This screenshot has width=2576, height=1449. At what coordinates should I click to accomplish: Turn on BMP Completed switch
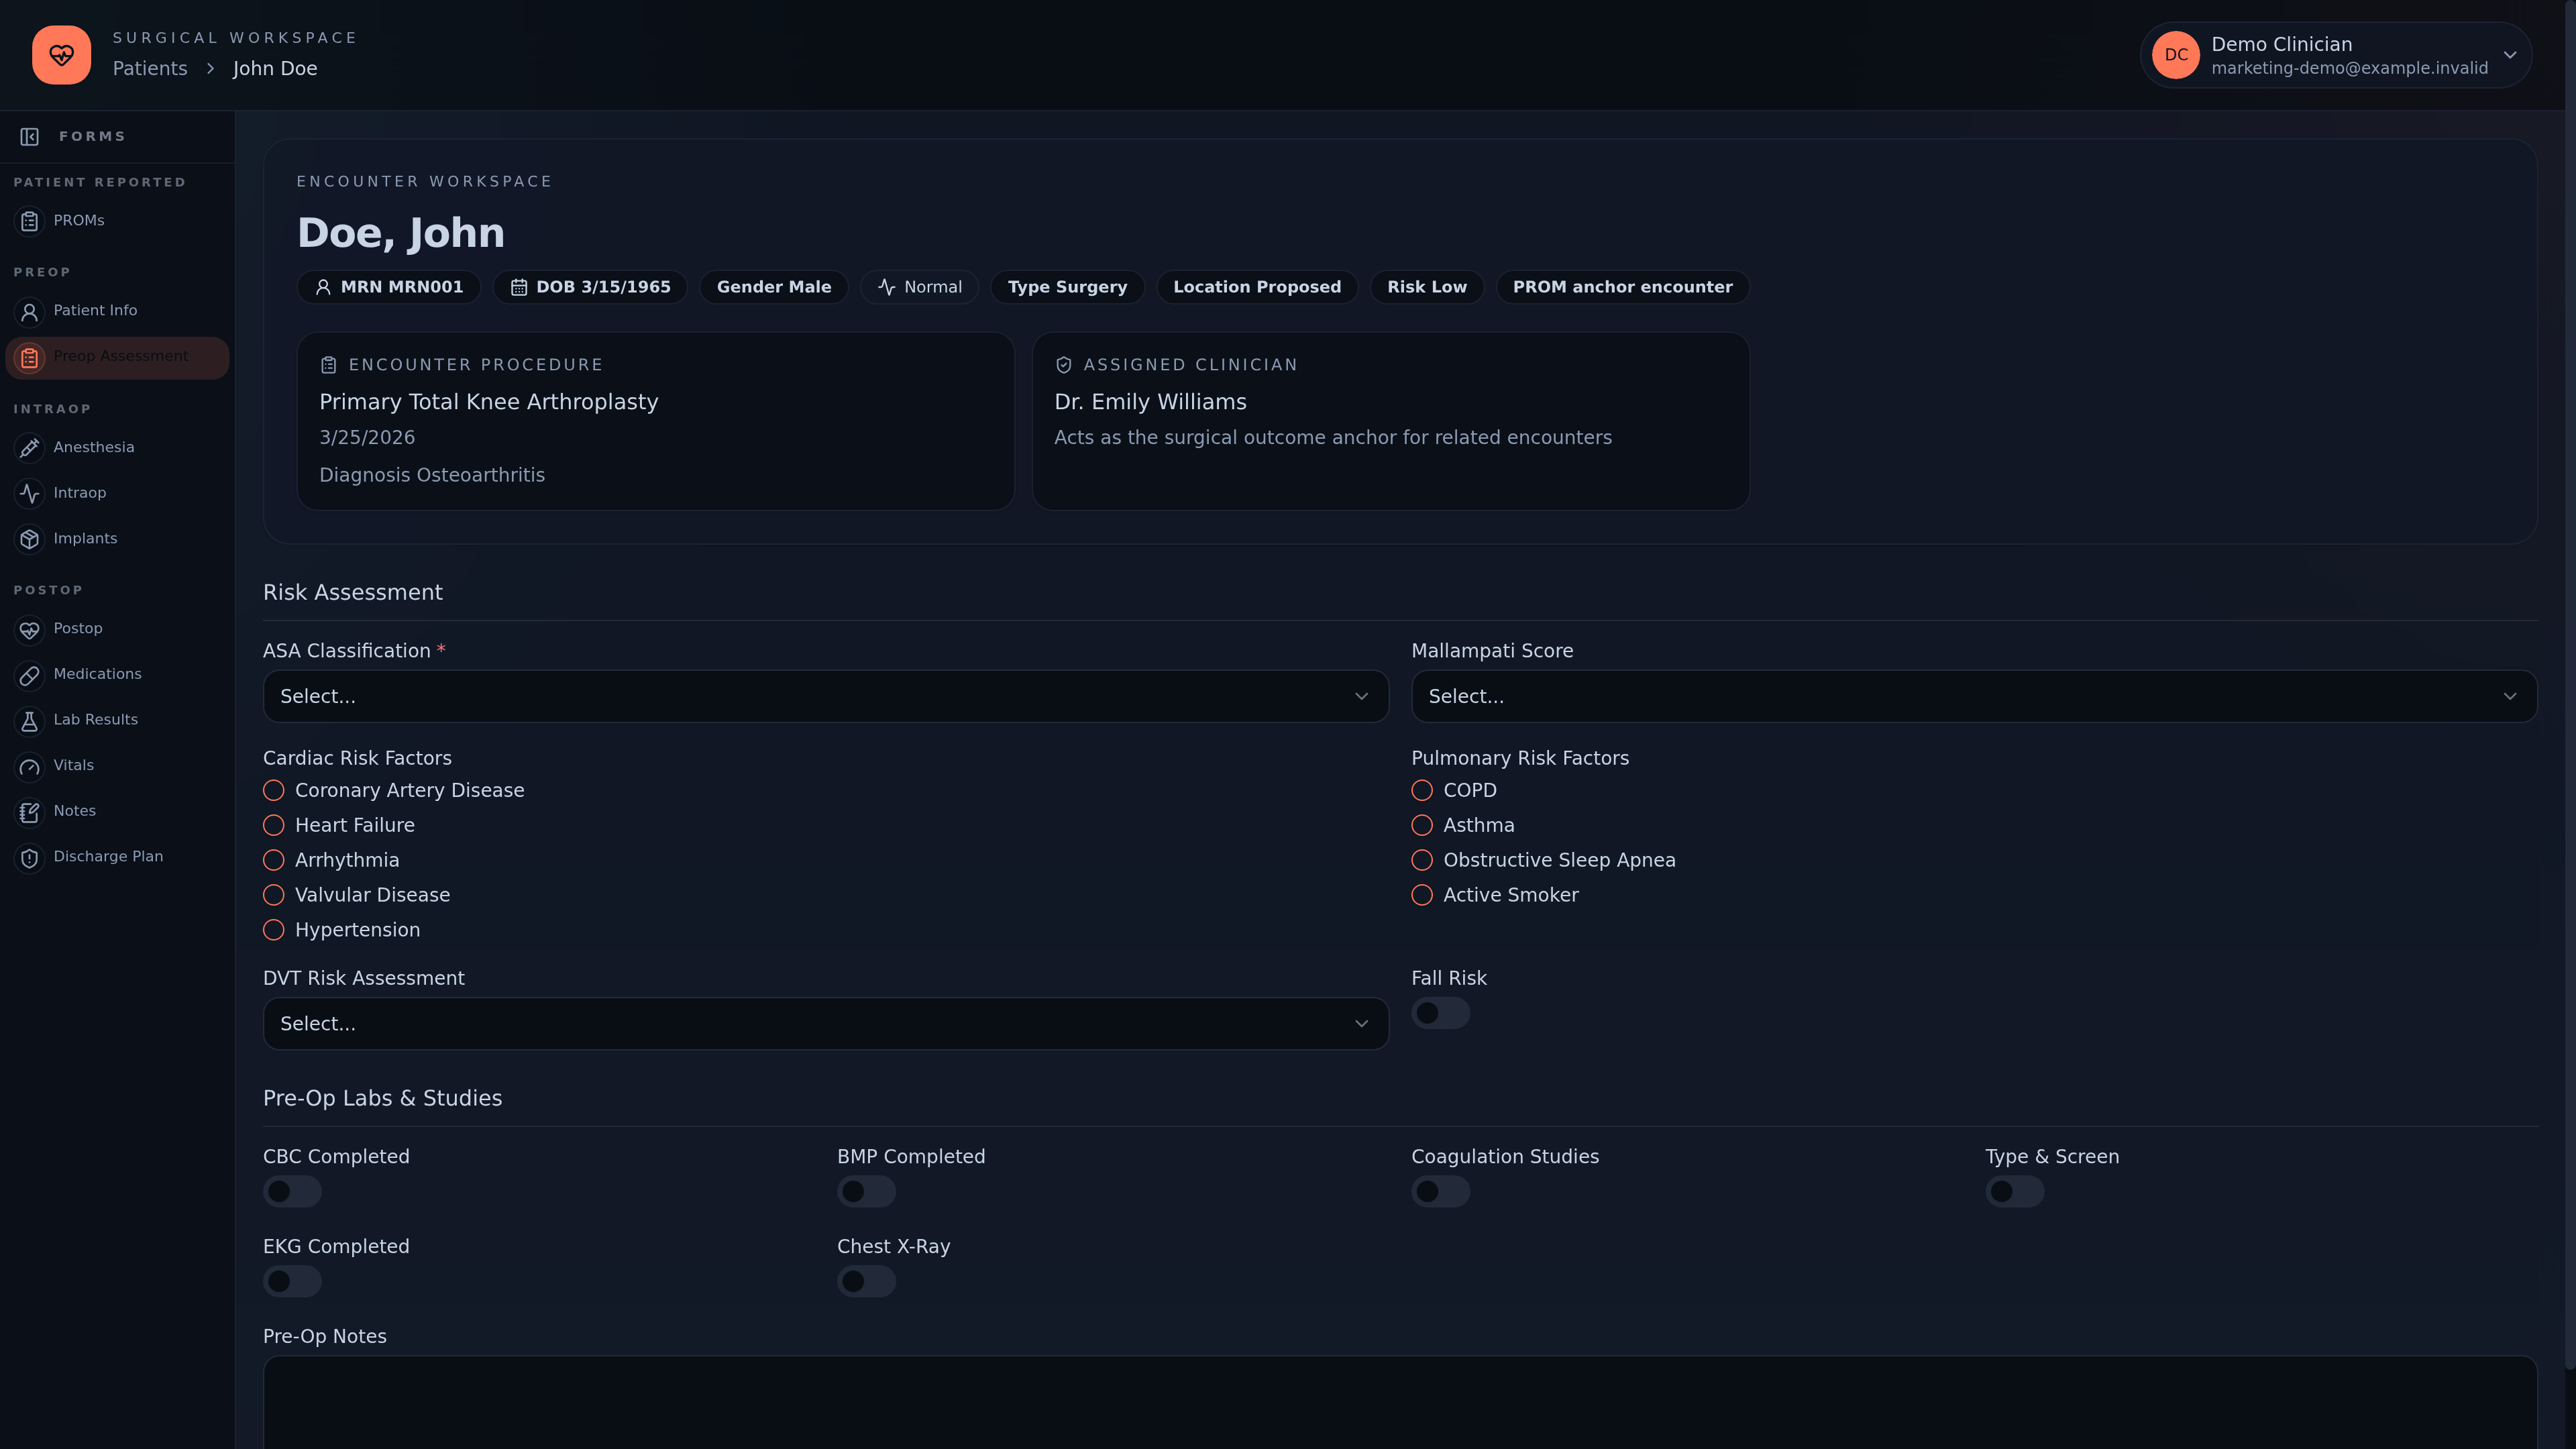866,1191
